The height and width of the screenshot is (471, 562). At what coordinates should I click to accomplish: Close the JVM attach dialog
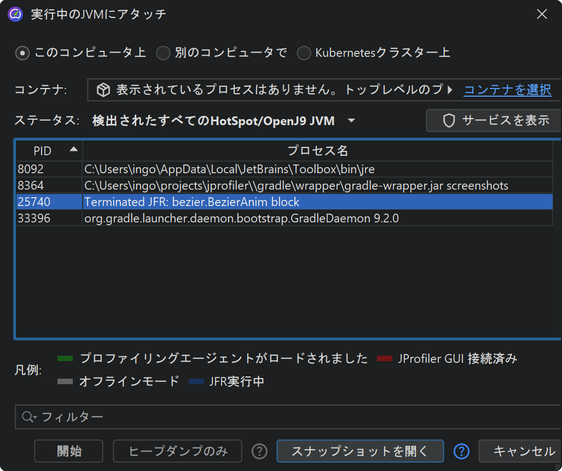pos(542,14)
